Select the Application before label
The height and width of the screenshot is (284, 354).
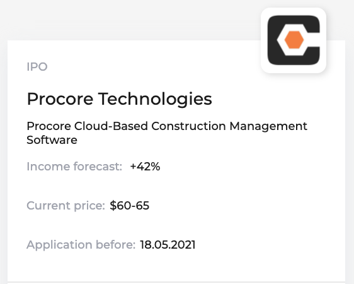[81, 245]
